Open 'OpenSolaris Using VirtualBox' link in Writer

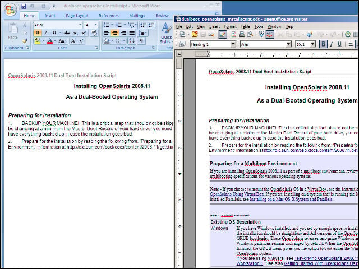coord(237,194)
